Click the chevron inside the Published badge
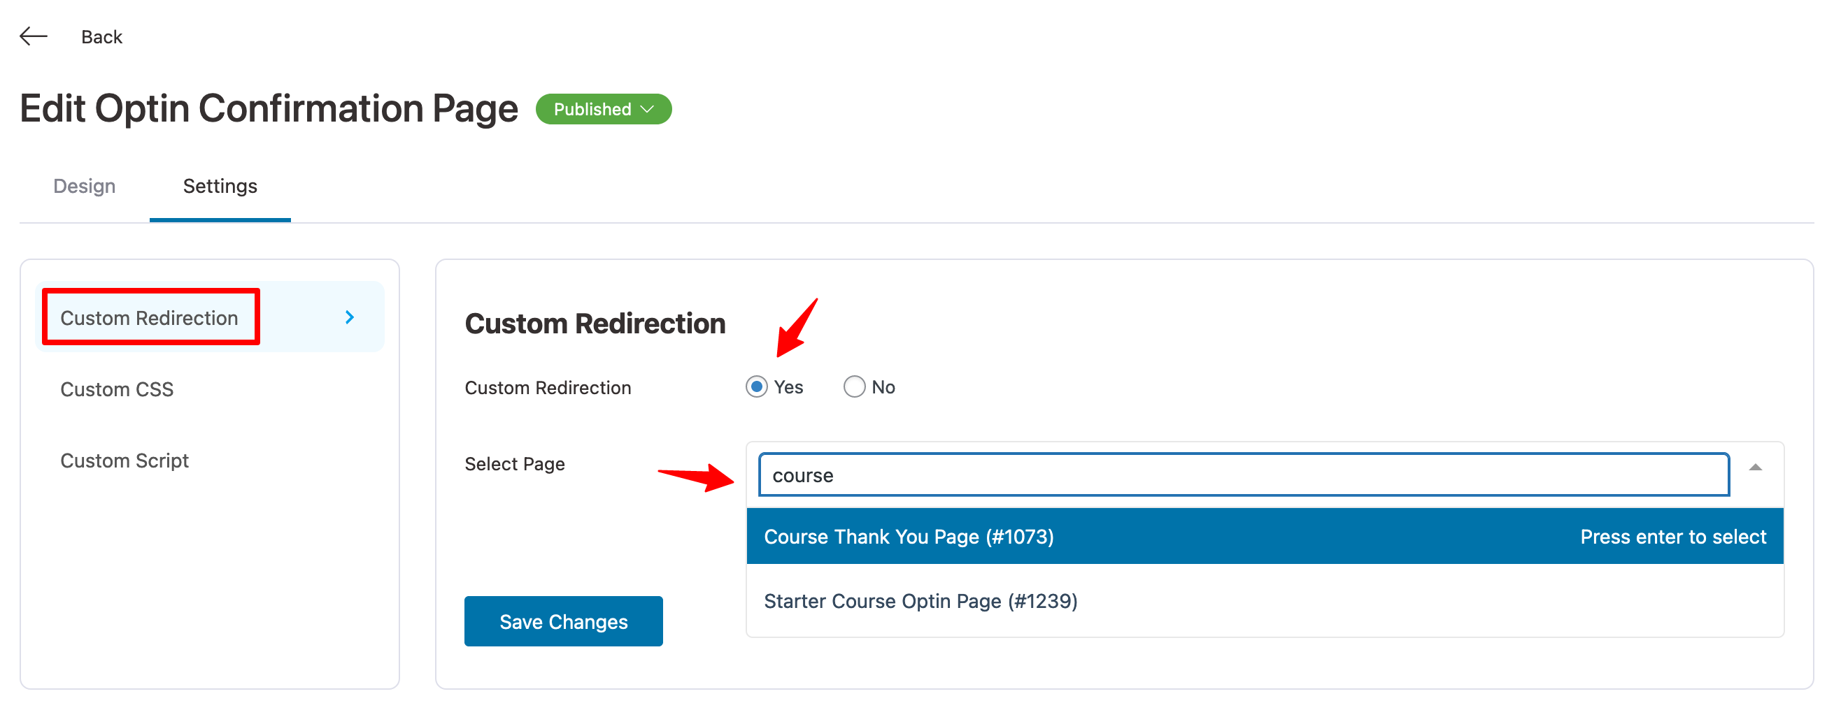 pos(647,109)
